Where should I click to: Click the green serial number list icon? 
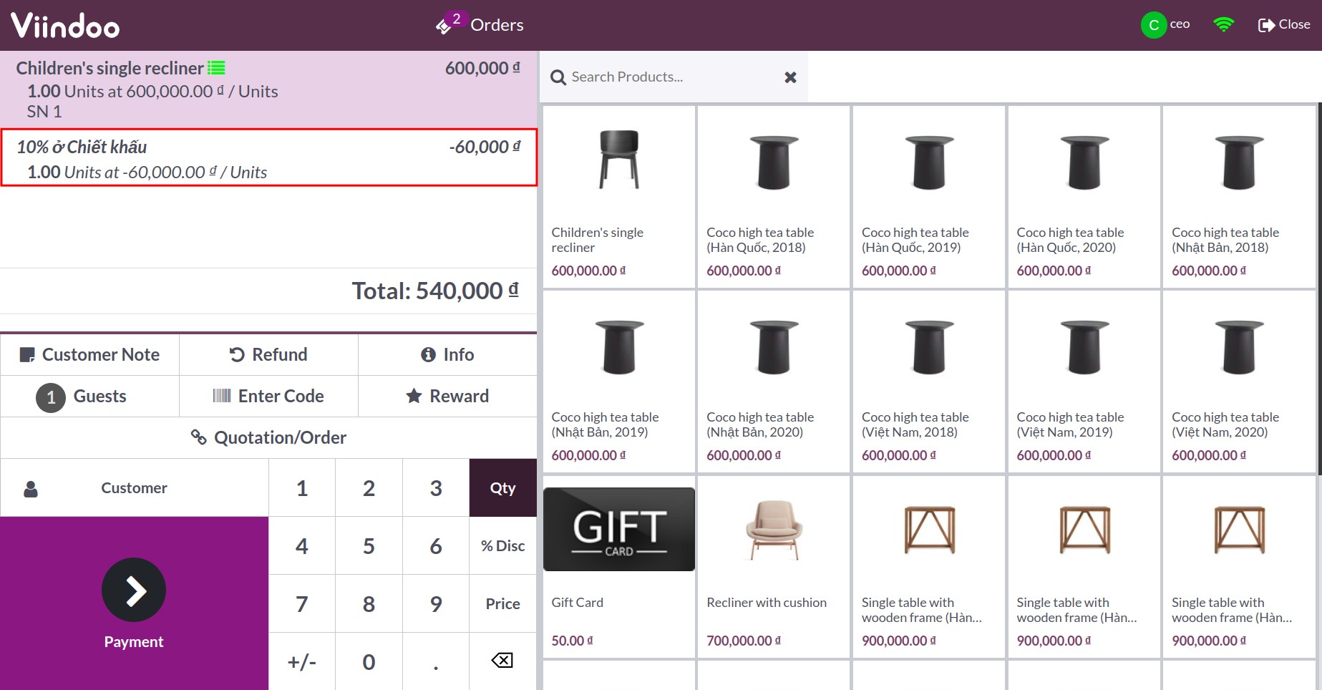tap(216, 68)
